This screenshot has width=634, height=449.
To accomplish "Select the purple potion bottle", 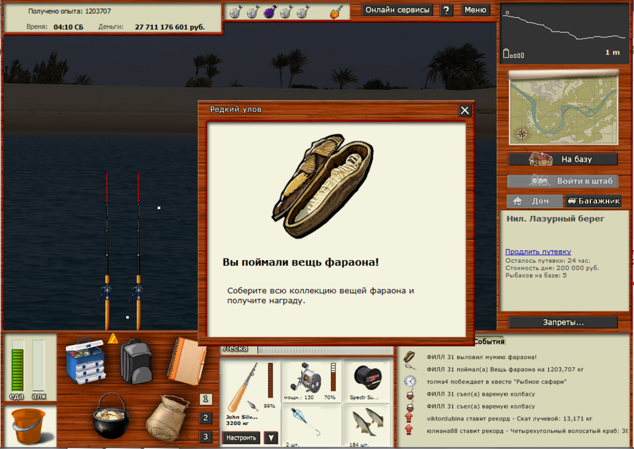I will [x=269, y=12].
